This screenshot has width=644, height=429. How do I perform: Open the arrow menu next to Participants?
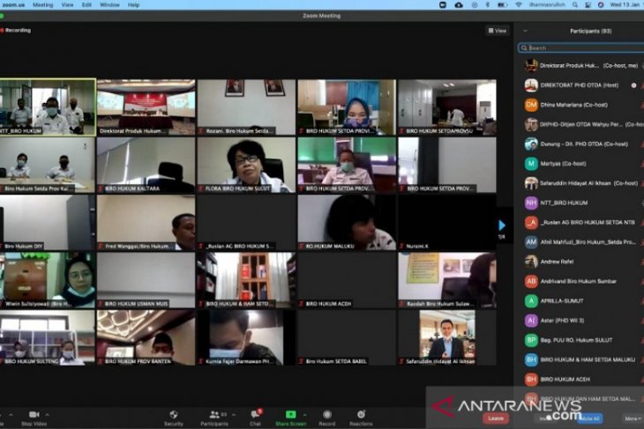coord(234,415)
